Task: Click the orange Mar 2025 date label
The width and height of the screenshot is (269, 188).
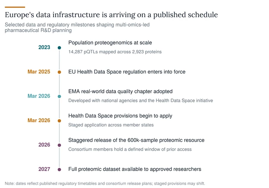Action: click(x=39, y=71)
